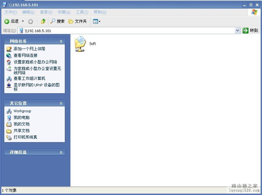Click the add network place icon
The height and width of the screenshot is (195, 262).
[x=9, y=49]
